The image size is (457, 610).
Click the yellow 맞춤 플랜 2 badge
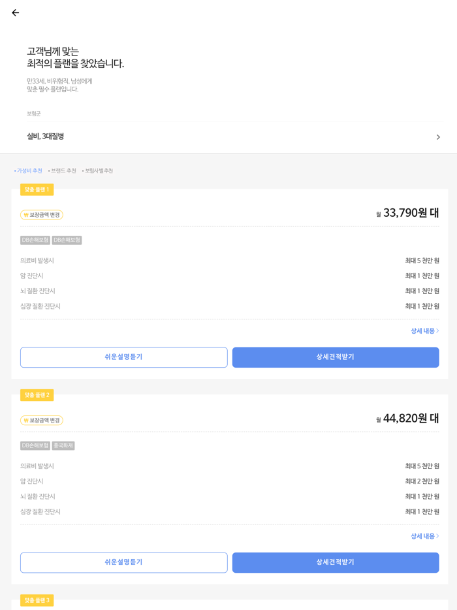point(37,395)
